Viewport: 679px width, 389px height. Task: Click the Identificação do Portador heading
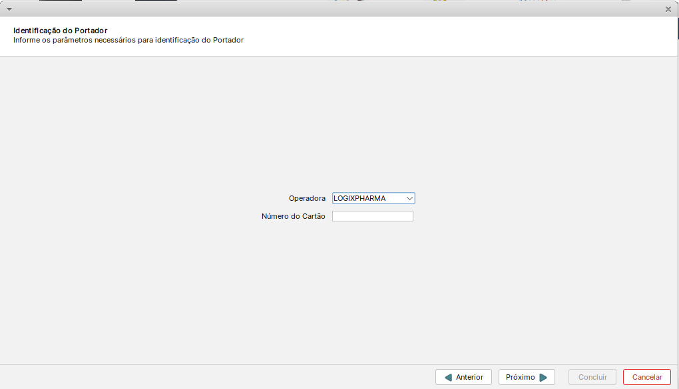click(60, 31)
